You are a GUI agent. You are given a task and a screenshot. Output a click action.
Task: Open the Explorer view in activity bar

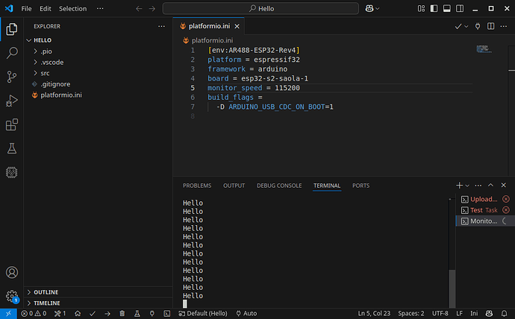pyautogui.click(x=12, y=29)
